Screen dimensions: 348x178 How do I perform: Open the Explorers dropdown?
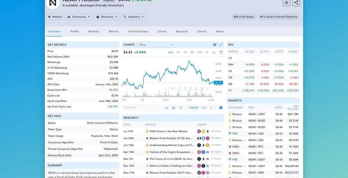(134, 17)
